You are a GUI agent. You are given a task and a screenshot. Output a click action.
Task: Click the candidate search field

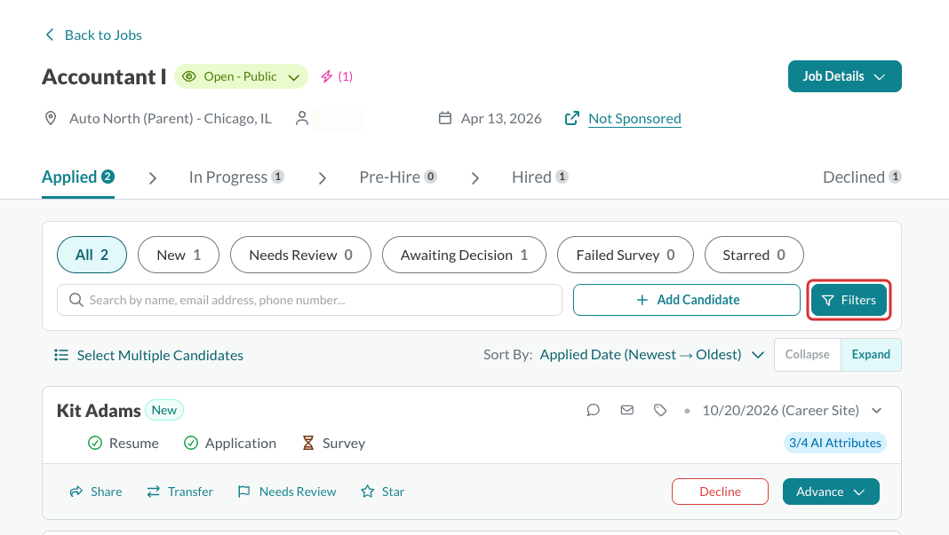[309, 300]
